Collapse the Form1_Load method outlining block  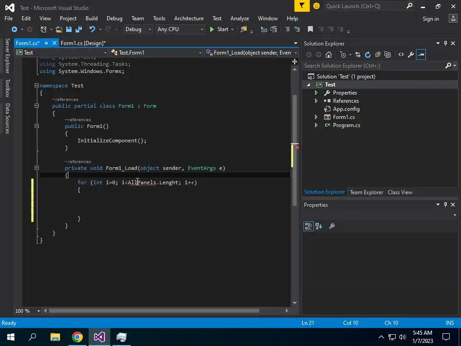[x=37, y=168]
